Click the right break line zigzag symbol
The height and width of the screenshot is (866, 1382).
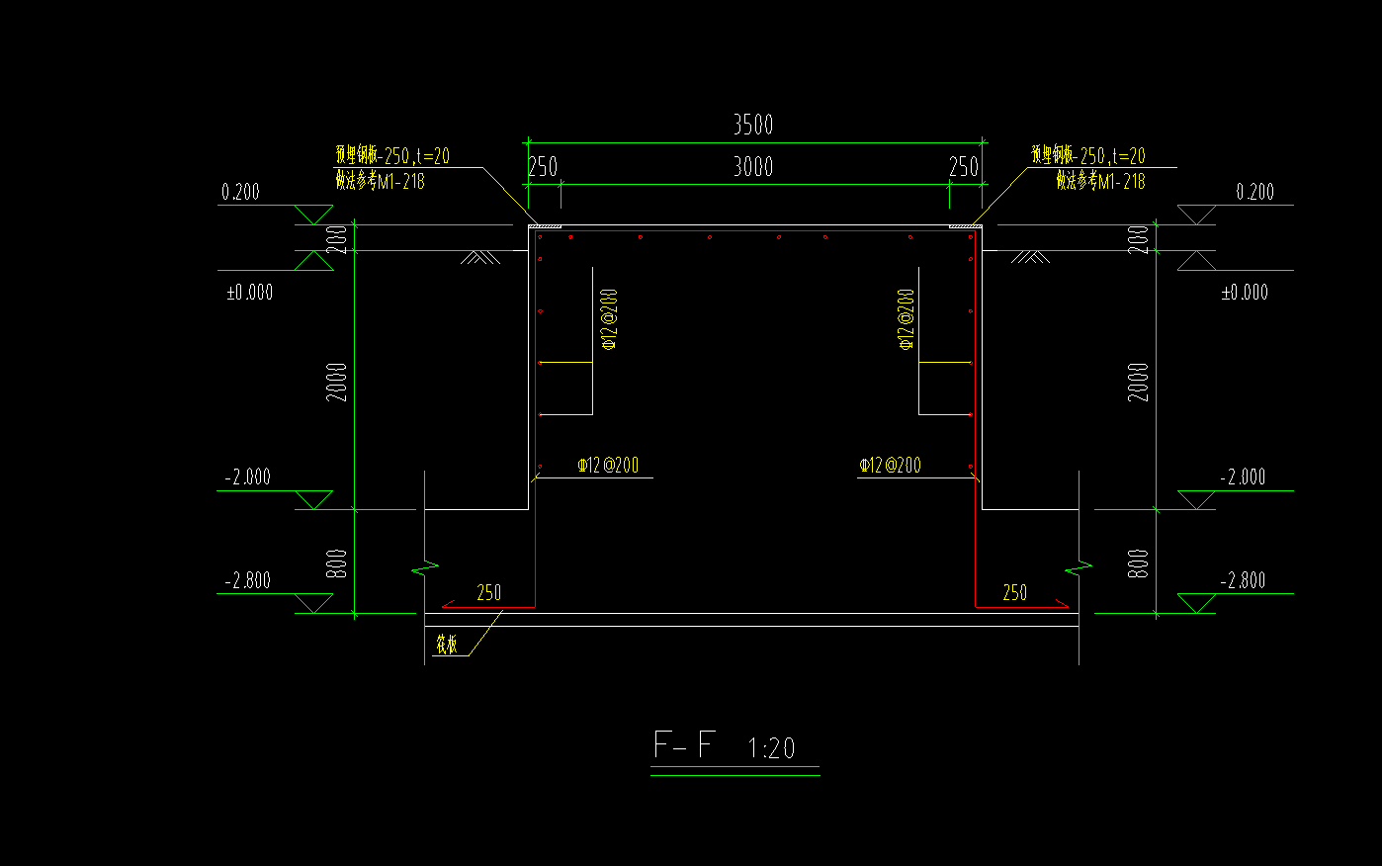(x=1079, y=568)
